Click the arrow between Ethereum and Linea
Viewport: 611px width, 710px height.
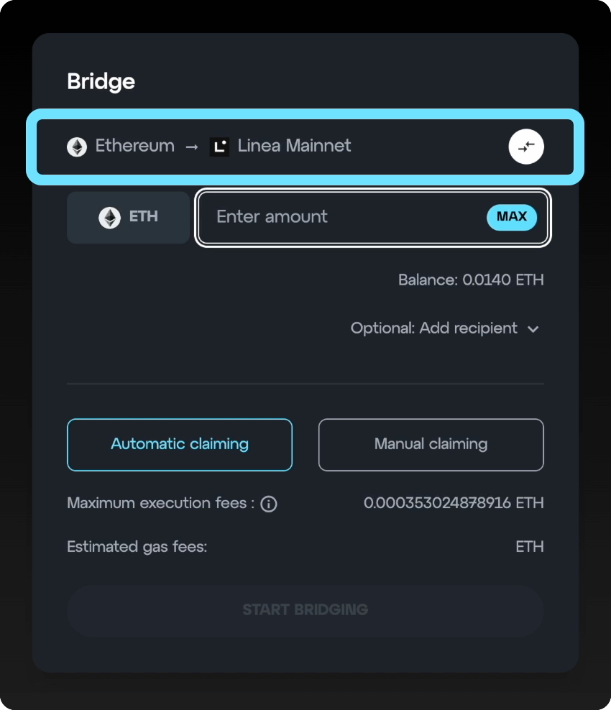coord(192,147)
